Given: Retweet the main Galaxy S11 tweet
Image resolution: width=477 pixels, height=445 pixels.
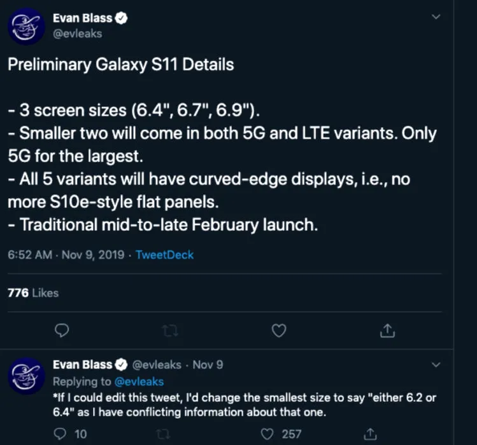Looking at the screenshot, I should [x=170, y=330].
